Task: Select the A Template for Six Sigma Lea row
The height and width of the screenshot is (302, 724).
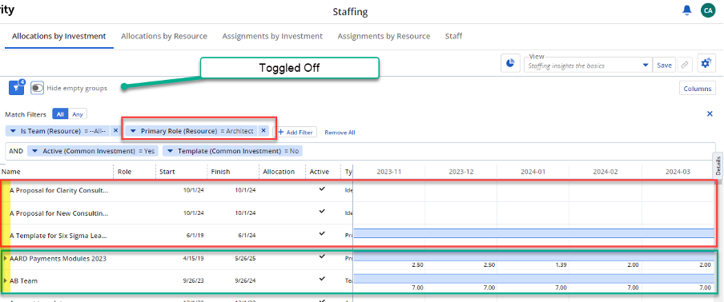Action: tap(58, 235)
